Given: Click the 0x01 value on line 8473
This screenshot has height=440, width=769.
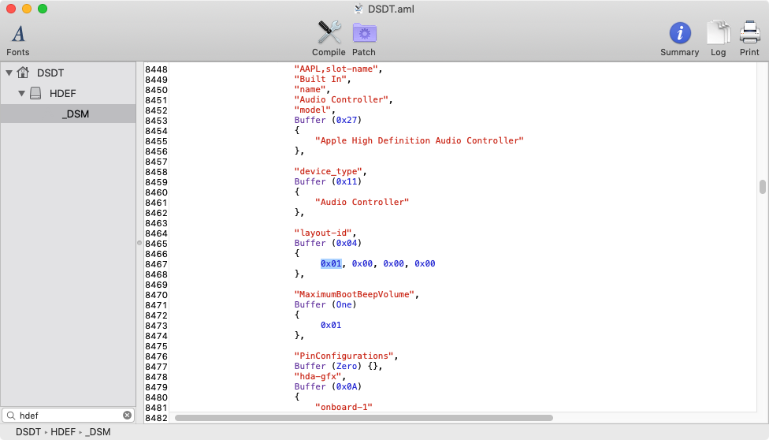Looking at the screenshot, I should [x=331, y=325].
